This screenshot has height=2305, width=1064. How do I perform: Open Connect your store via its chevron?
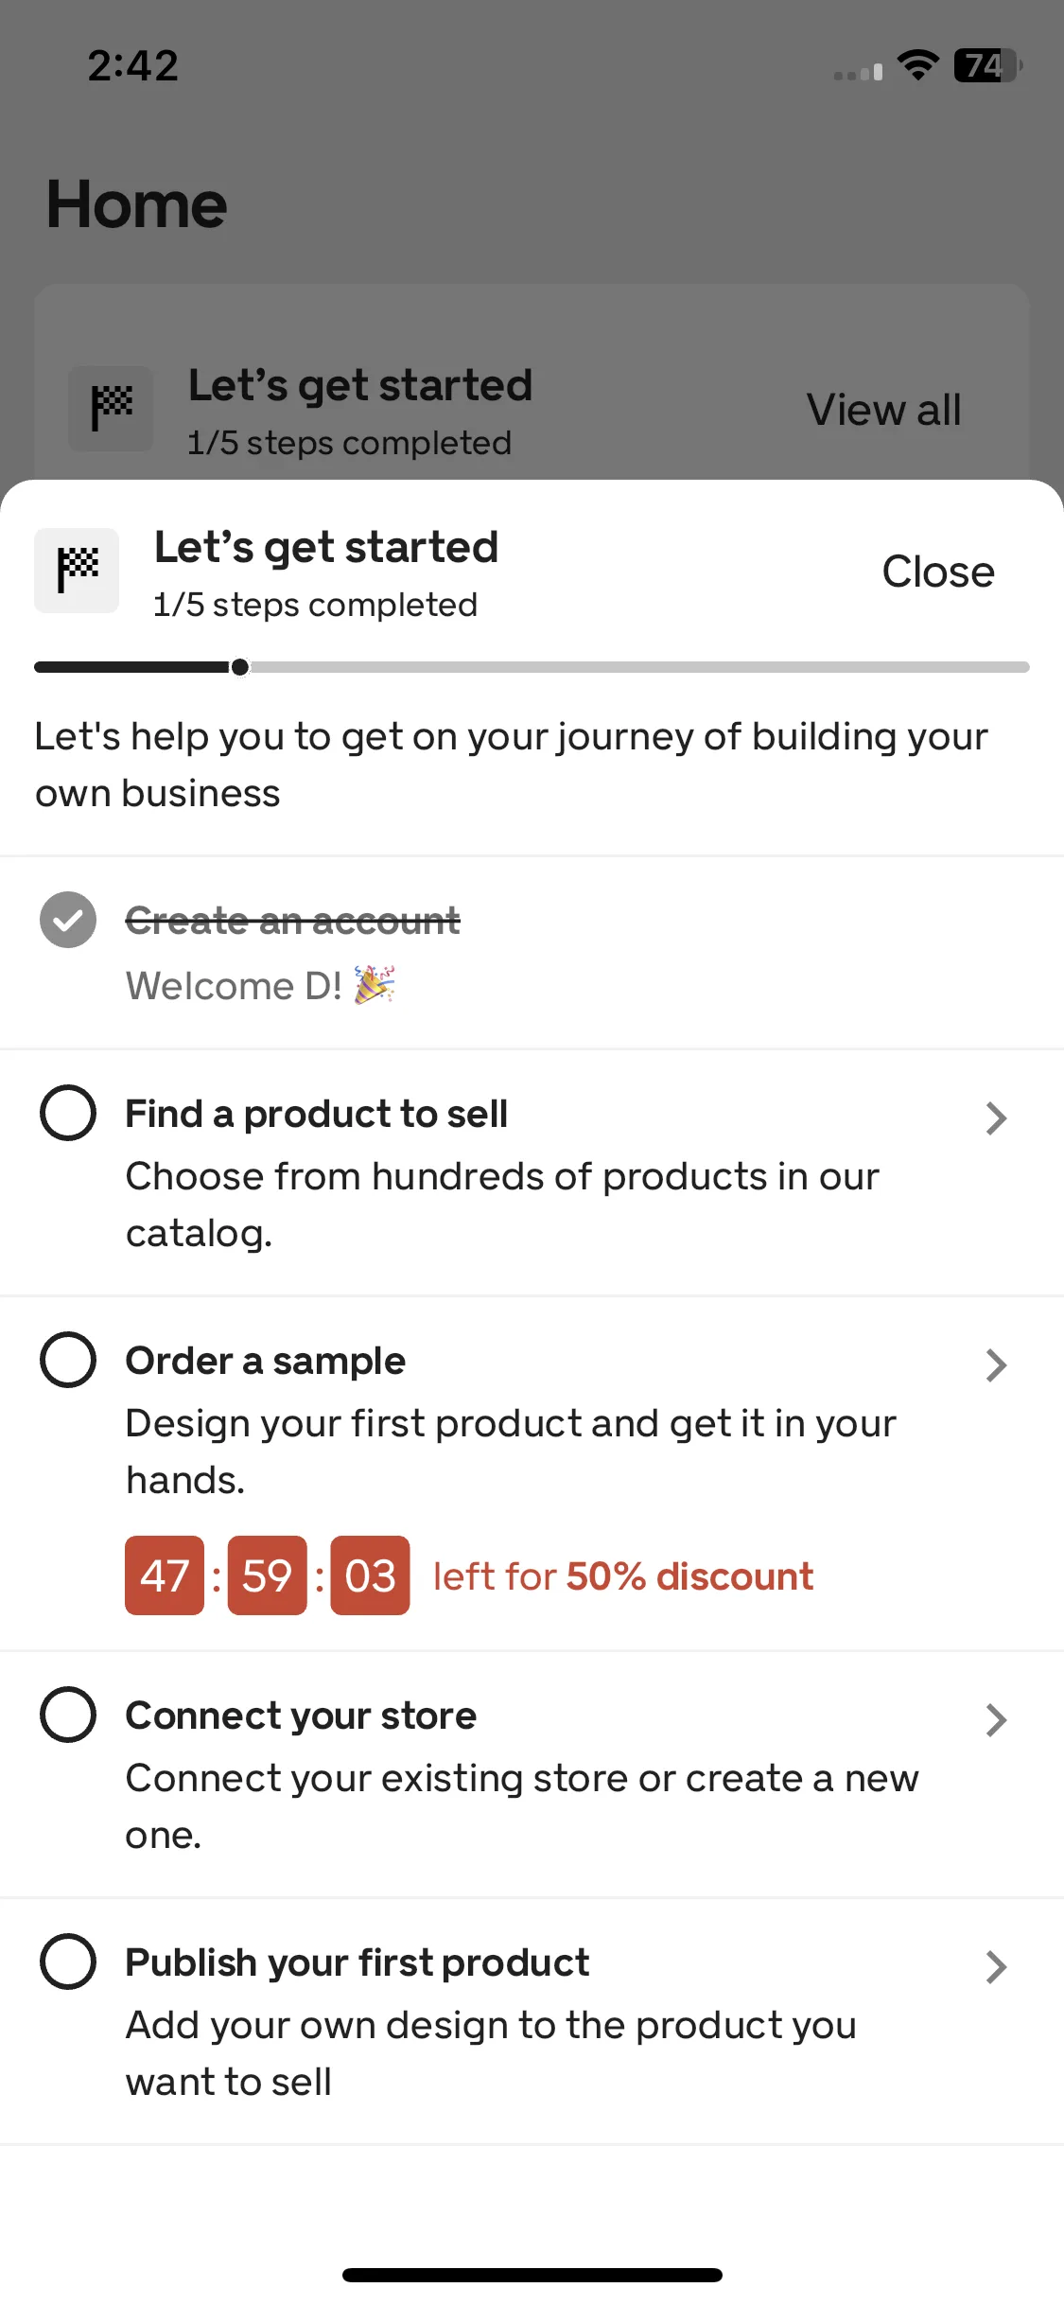(996, 1720)
